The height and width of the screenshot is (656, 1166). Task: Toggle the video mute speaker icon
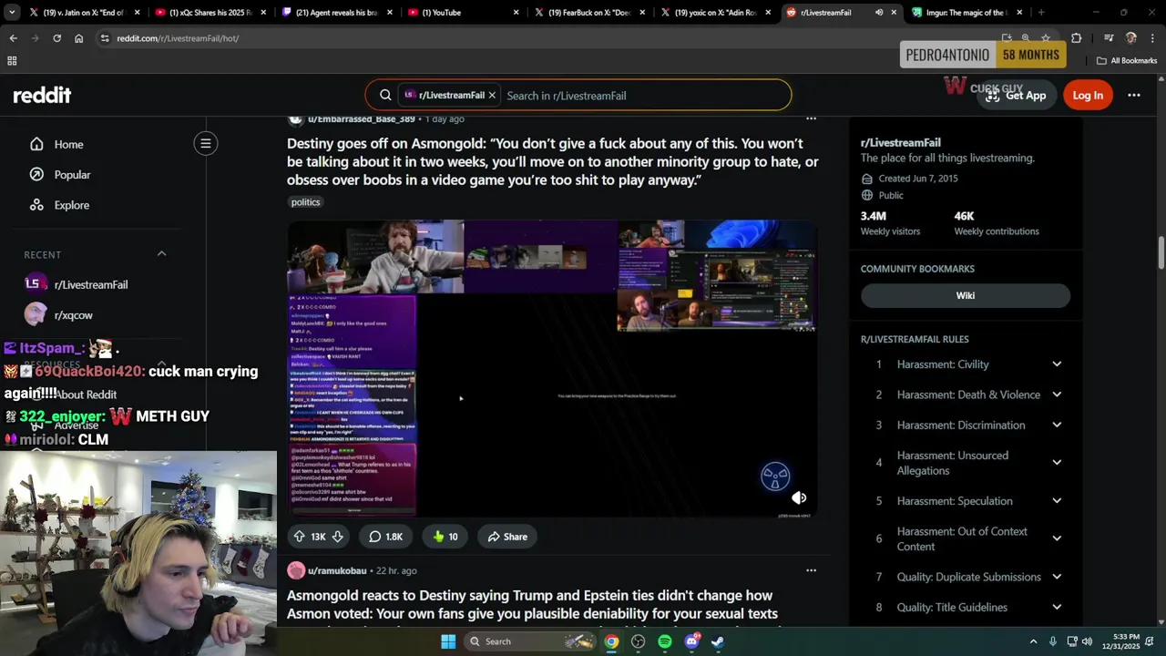point(798,497)
